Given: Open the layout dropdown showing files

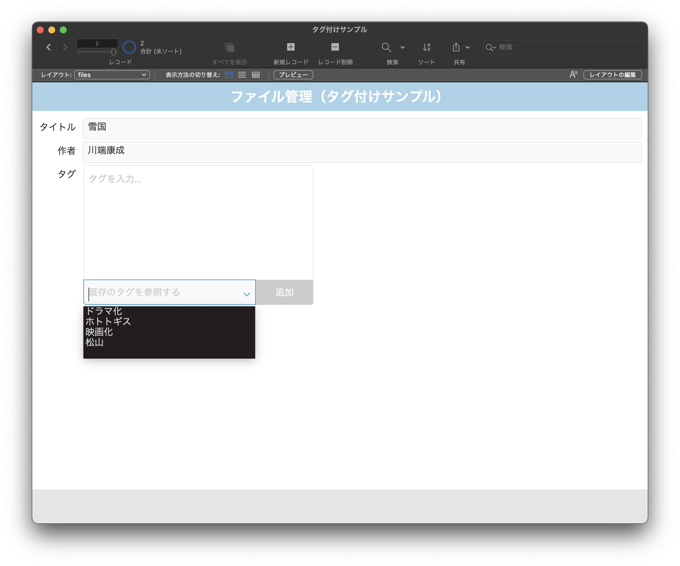Looking at the screenshot, I should coord(112,75).
